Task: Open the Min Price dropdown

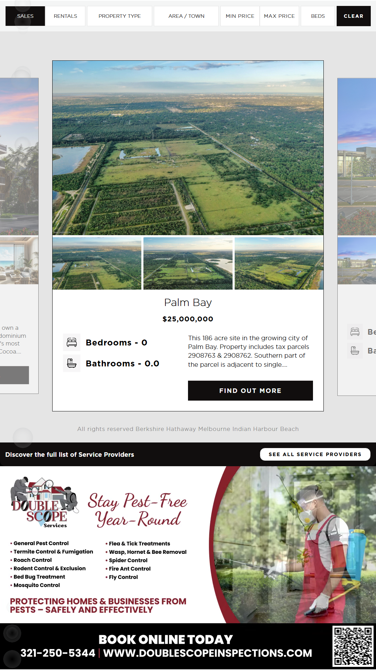Action: pyautogui.click(x=240, y=16)
